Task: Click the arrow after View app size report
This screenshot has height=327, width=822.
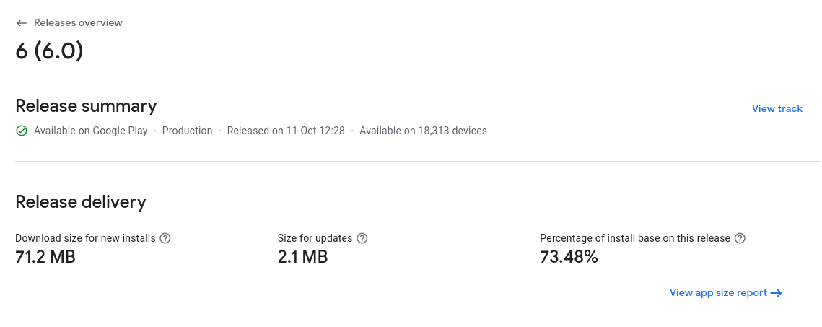Action: tap(777, 293)
